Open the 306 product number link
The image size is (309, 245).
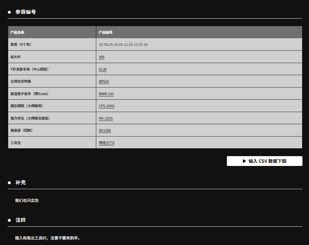point(101,57)
